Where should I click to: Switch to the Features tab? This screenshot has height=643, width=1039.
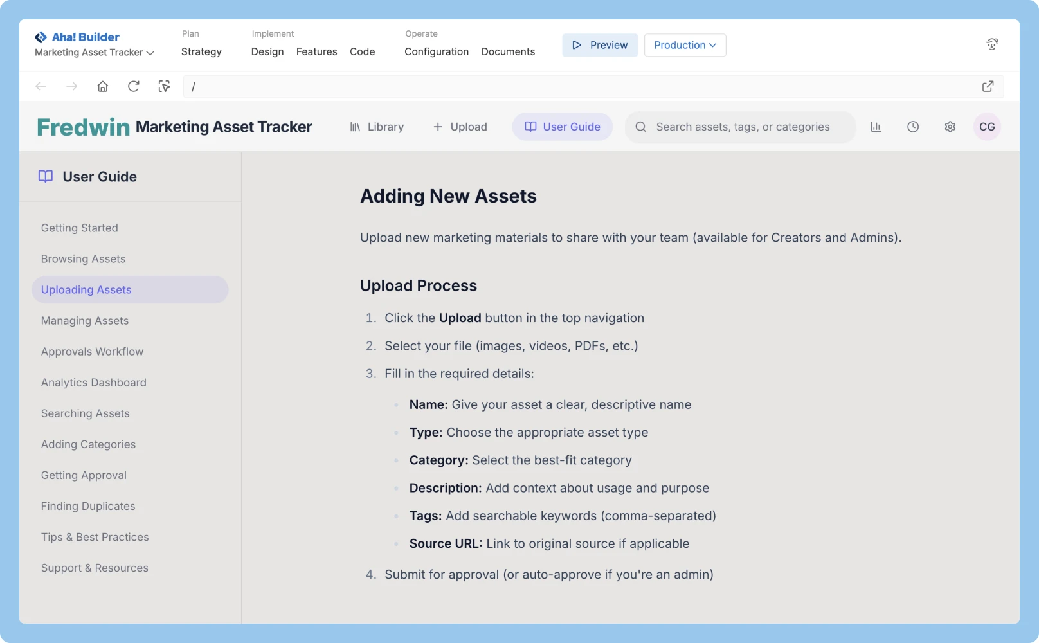[316, 51]
